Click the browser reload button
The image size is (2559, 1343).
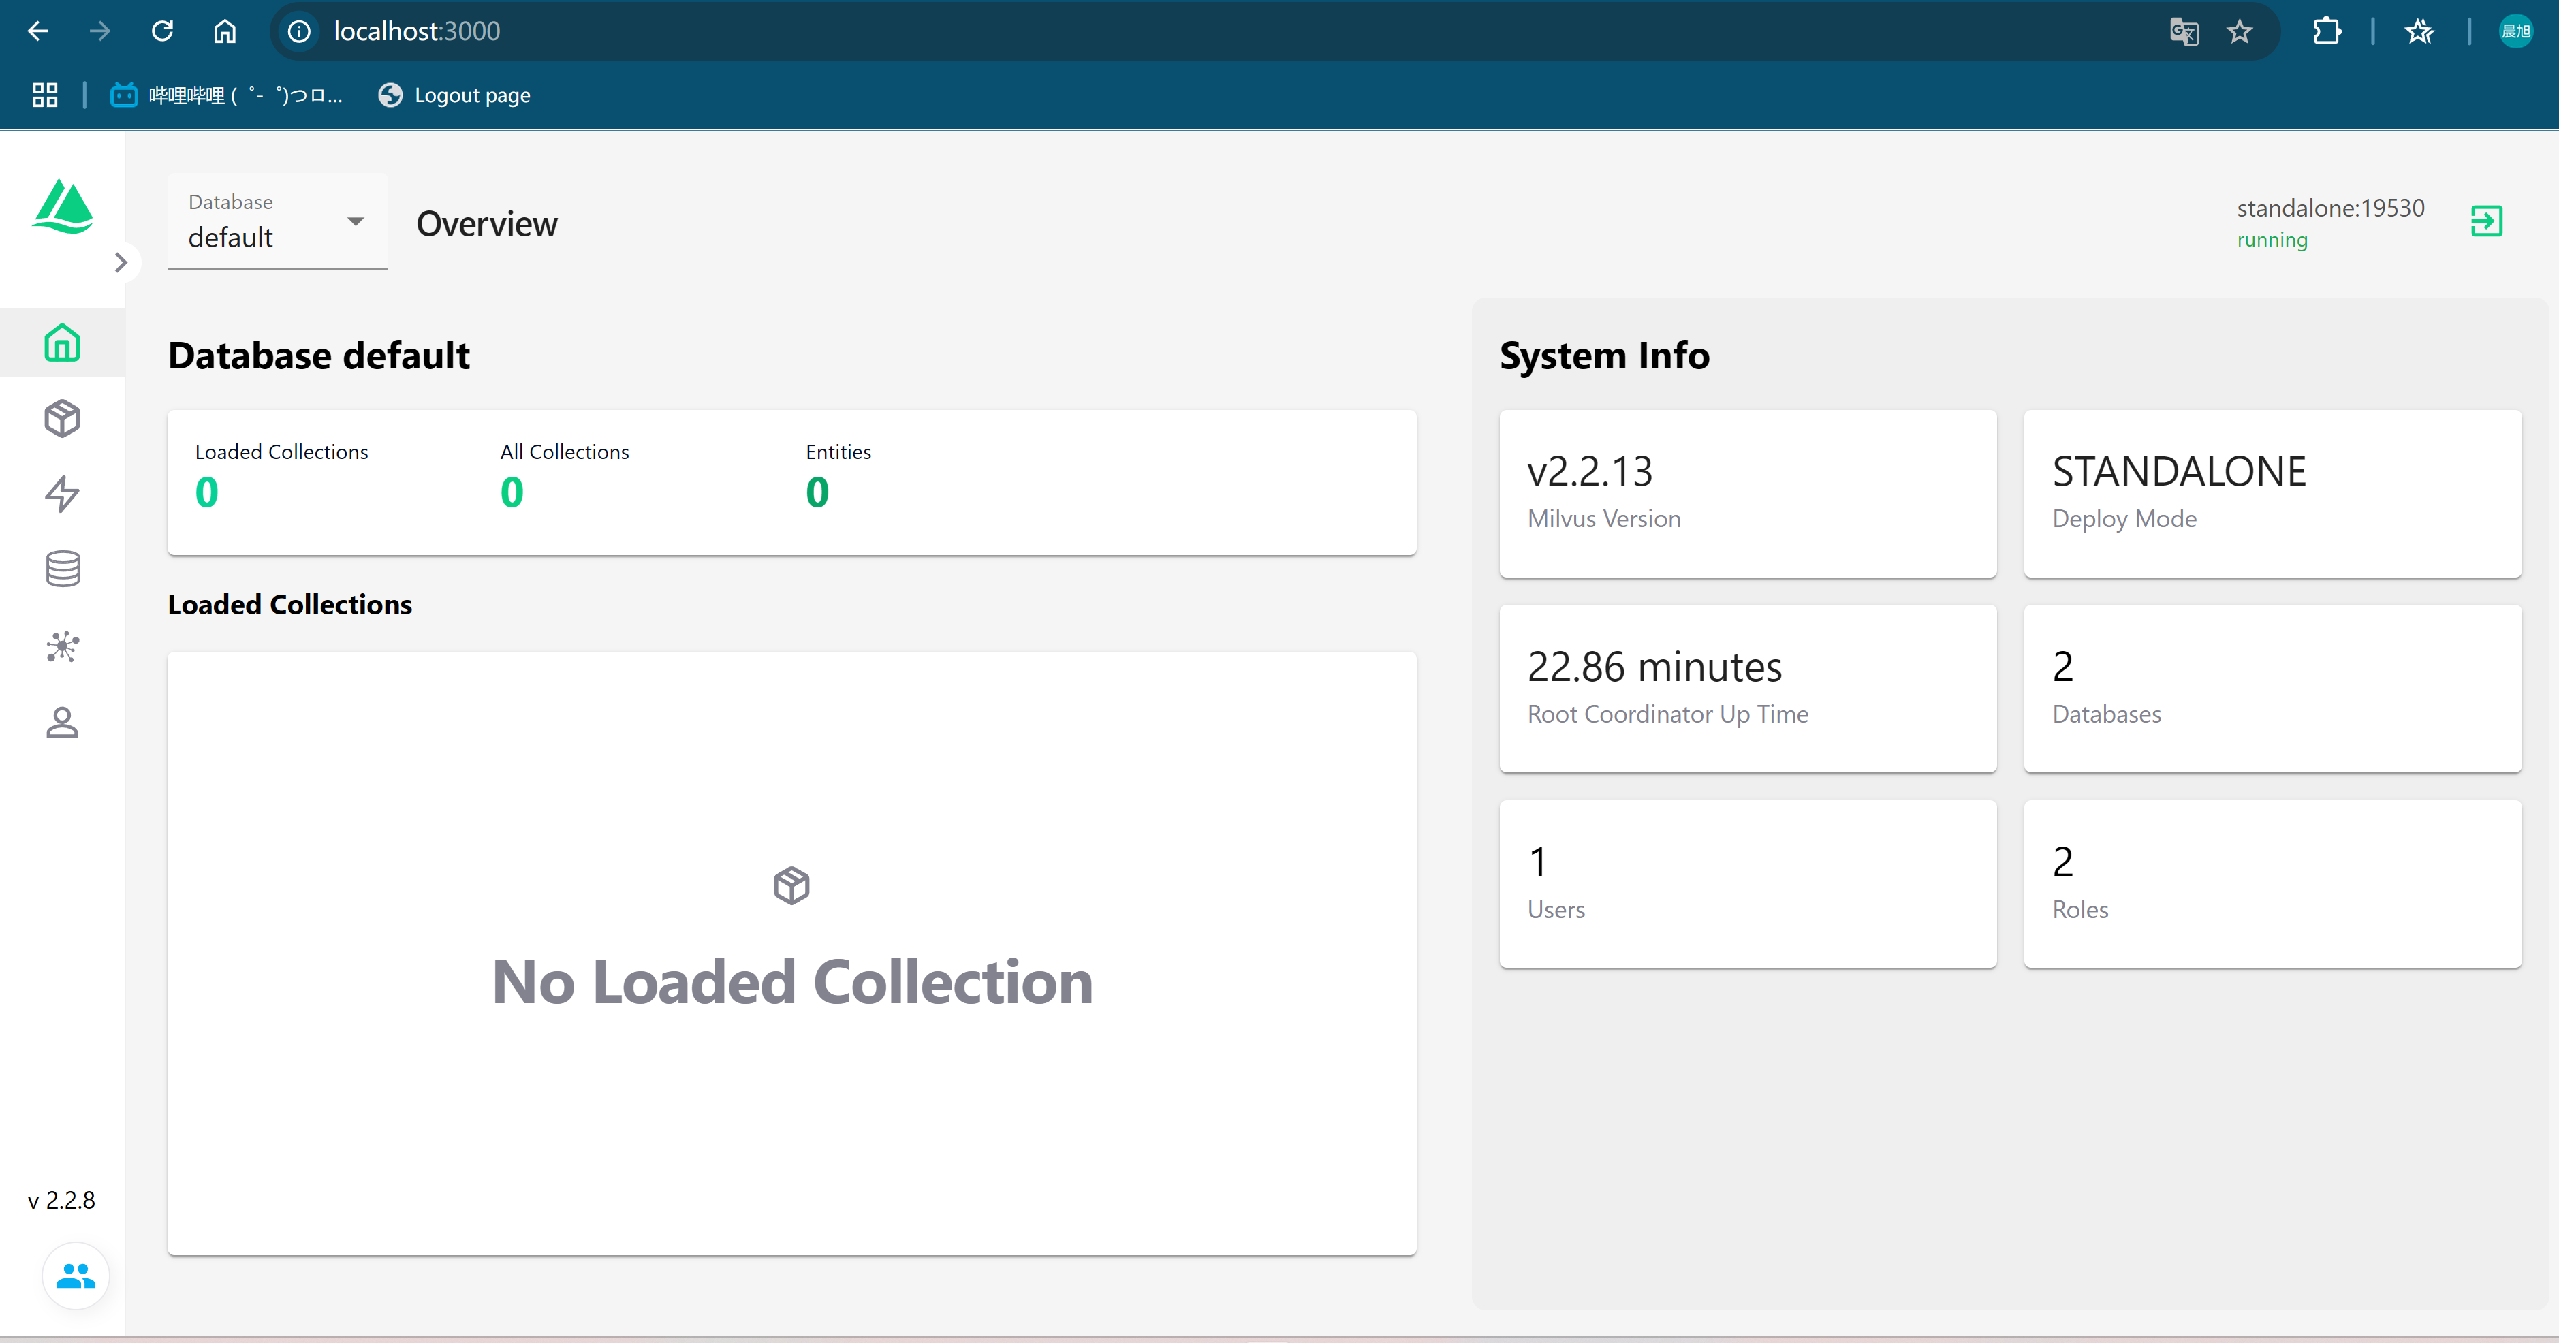click(162, 31)
